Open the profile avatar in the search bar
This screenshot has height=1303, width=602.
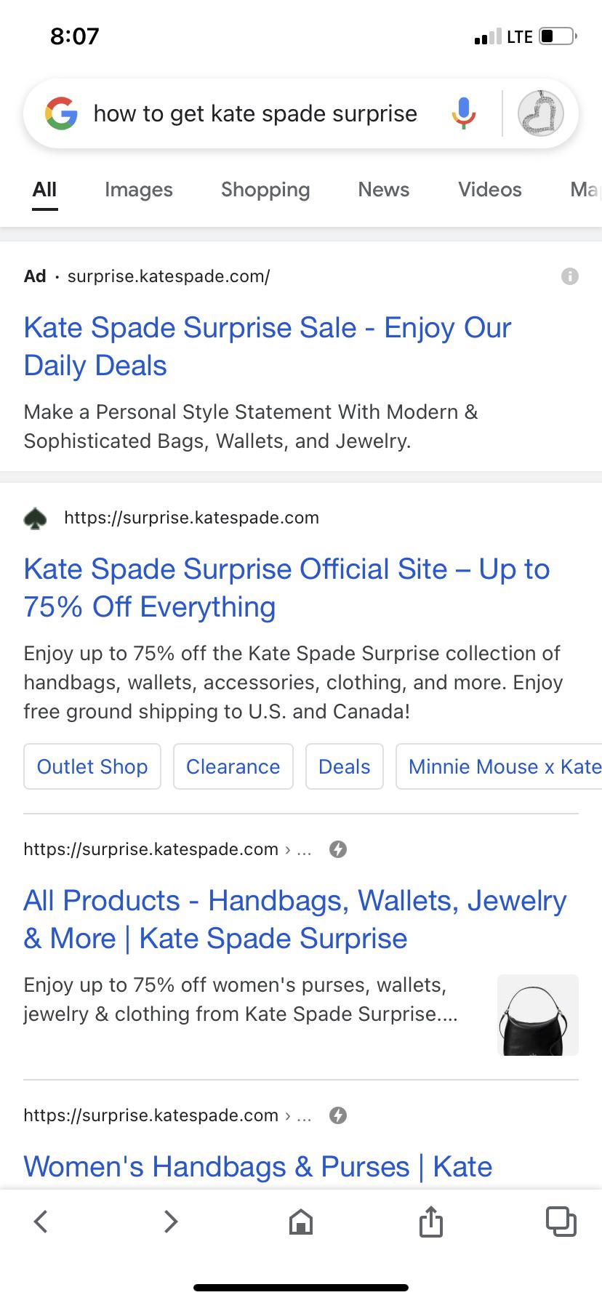pos(539,113)
